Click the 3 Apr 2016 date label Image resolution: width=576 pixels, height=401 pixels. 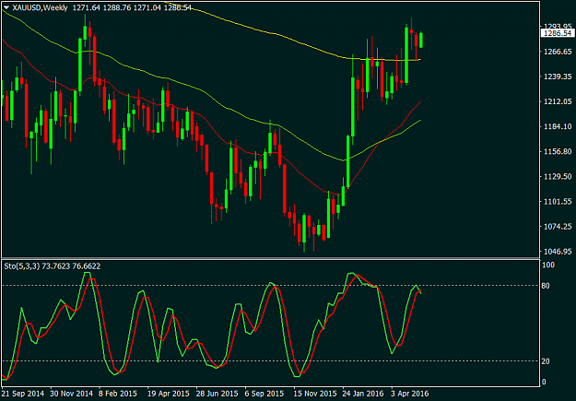(409, 394)
